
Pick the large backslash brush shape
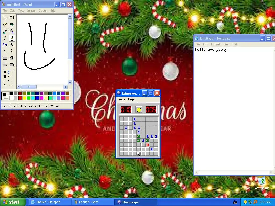(x=5, y=85)
